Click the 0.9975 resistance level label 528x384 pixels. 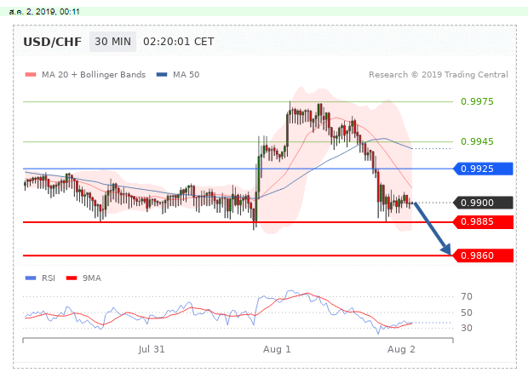(x=477, y=101)
